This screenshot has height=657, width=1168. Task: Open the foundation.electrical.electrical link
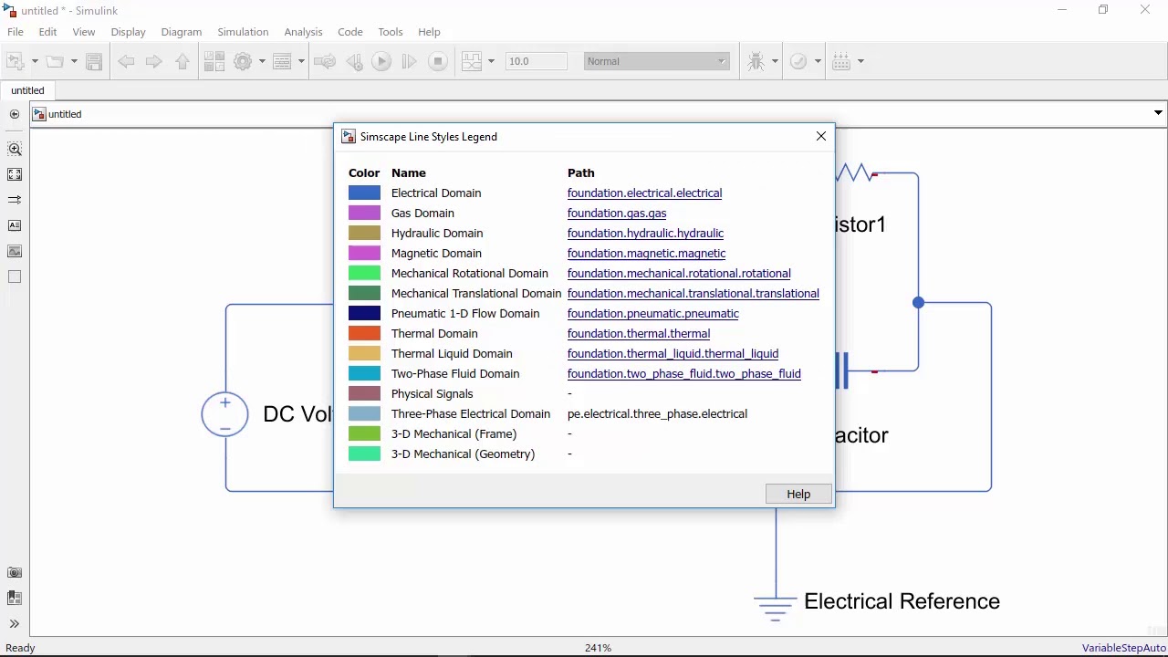click(x=644, y=193)
